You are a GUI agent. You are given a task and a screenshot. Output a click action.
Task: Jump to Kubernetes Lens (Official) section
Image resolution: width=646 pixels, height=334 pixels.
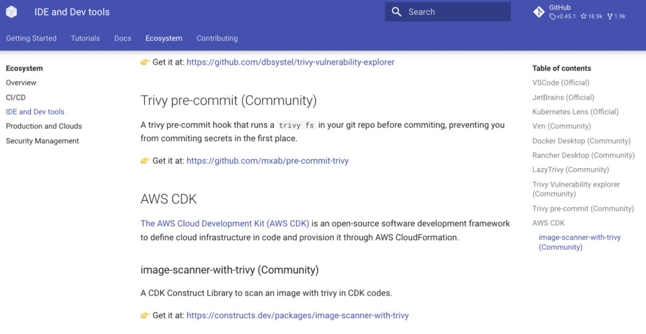(x=575, y=112)
